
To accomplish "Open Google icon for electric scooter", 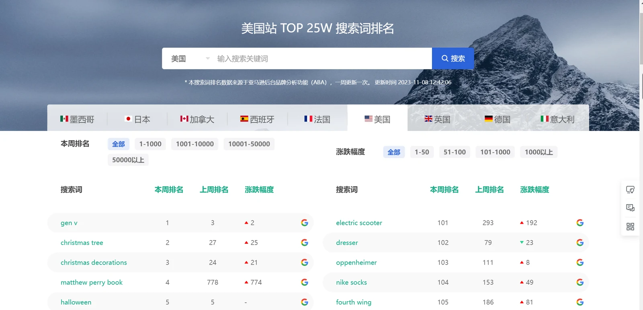I will (580, 222).
